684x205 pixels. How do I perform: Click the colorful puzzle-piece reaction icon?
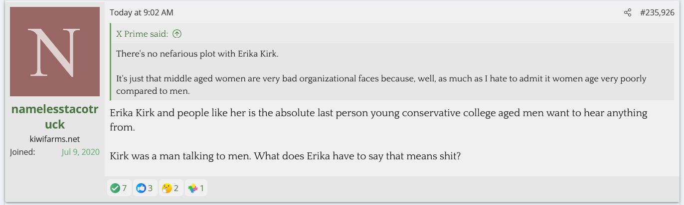coord(193,189)
